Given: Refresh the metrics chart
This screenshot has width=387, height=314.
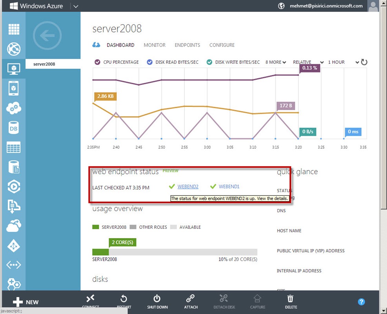Looking at the screenshot, I should 364,62.
